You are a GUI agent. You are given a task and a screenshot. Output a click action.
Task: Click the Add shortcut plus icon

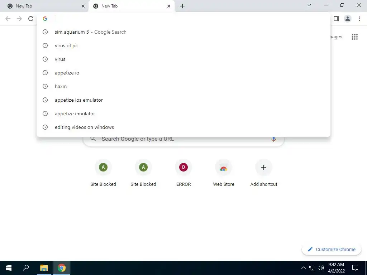264,167
